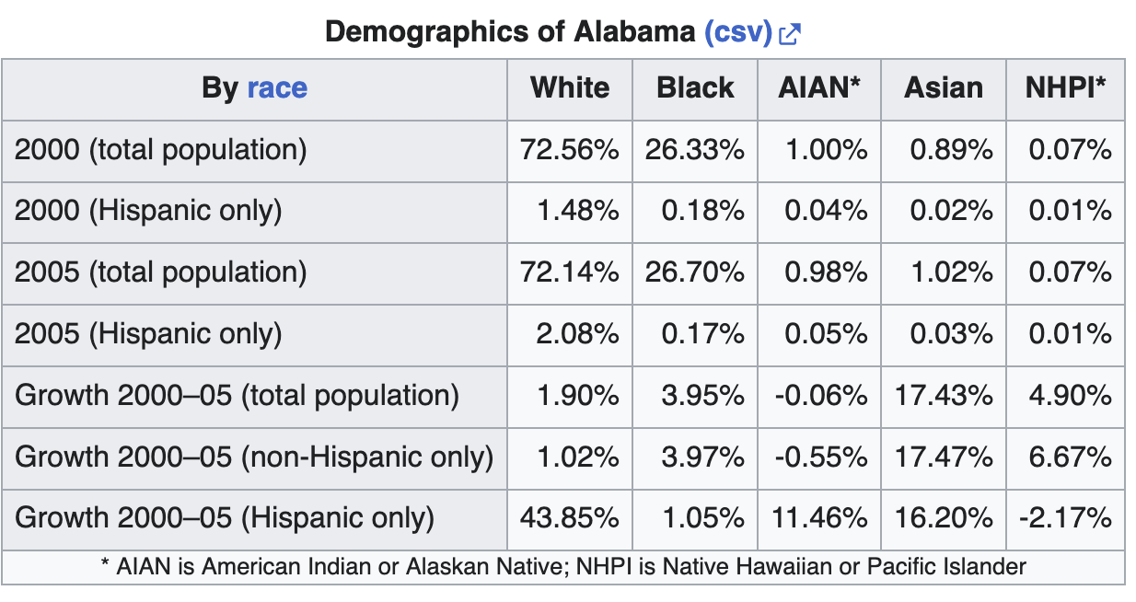This screenshot has width=1136, height=602.
Task: Click the White column header
Action: [570, 88]
